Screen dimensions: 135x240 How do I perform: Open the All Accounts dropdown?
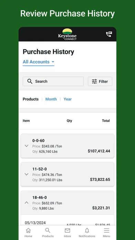point(39,62)
